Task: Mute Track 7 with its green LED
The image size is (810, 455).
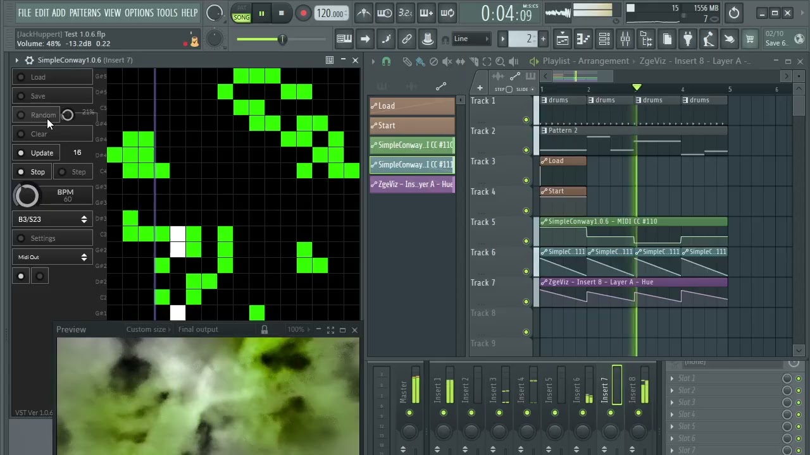Action: 526,302
